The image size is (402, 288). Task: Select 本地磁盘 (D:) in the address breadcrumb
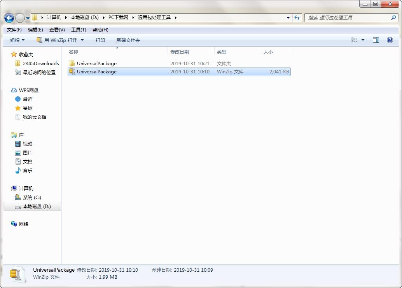click(85, 17)
